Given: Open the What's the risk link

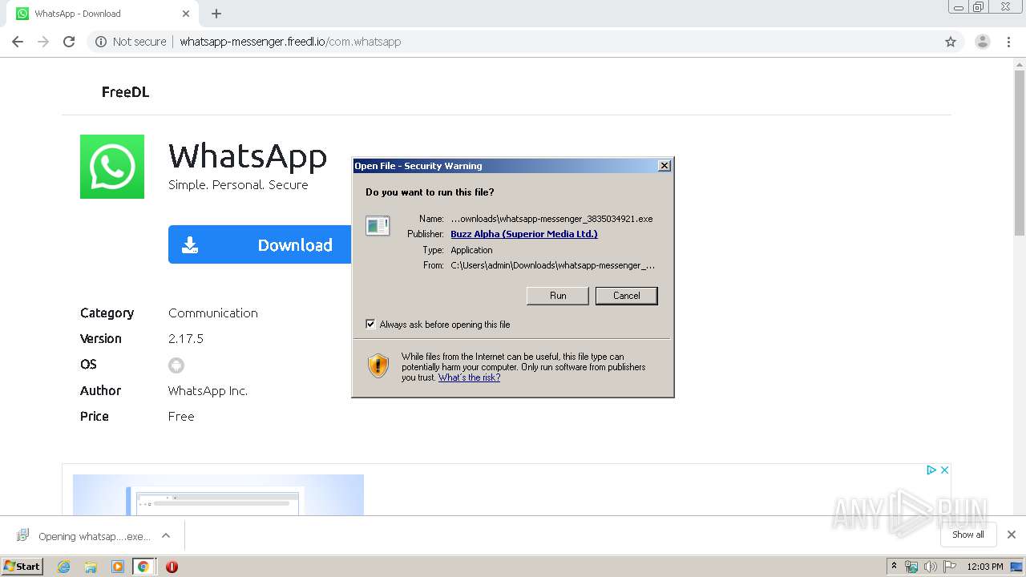Looking at the screenshot, I should point(469,377).
